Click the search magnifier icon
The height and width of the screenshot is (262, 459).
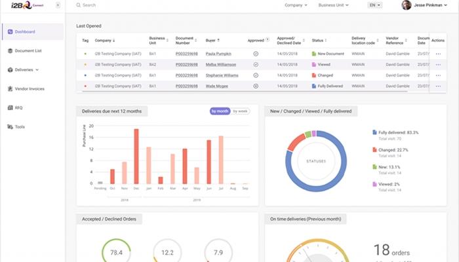pos(78,5)
